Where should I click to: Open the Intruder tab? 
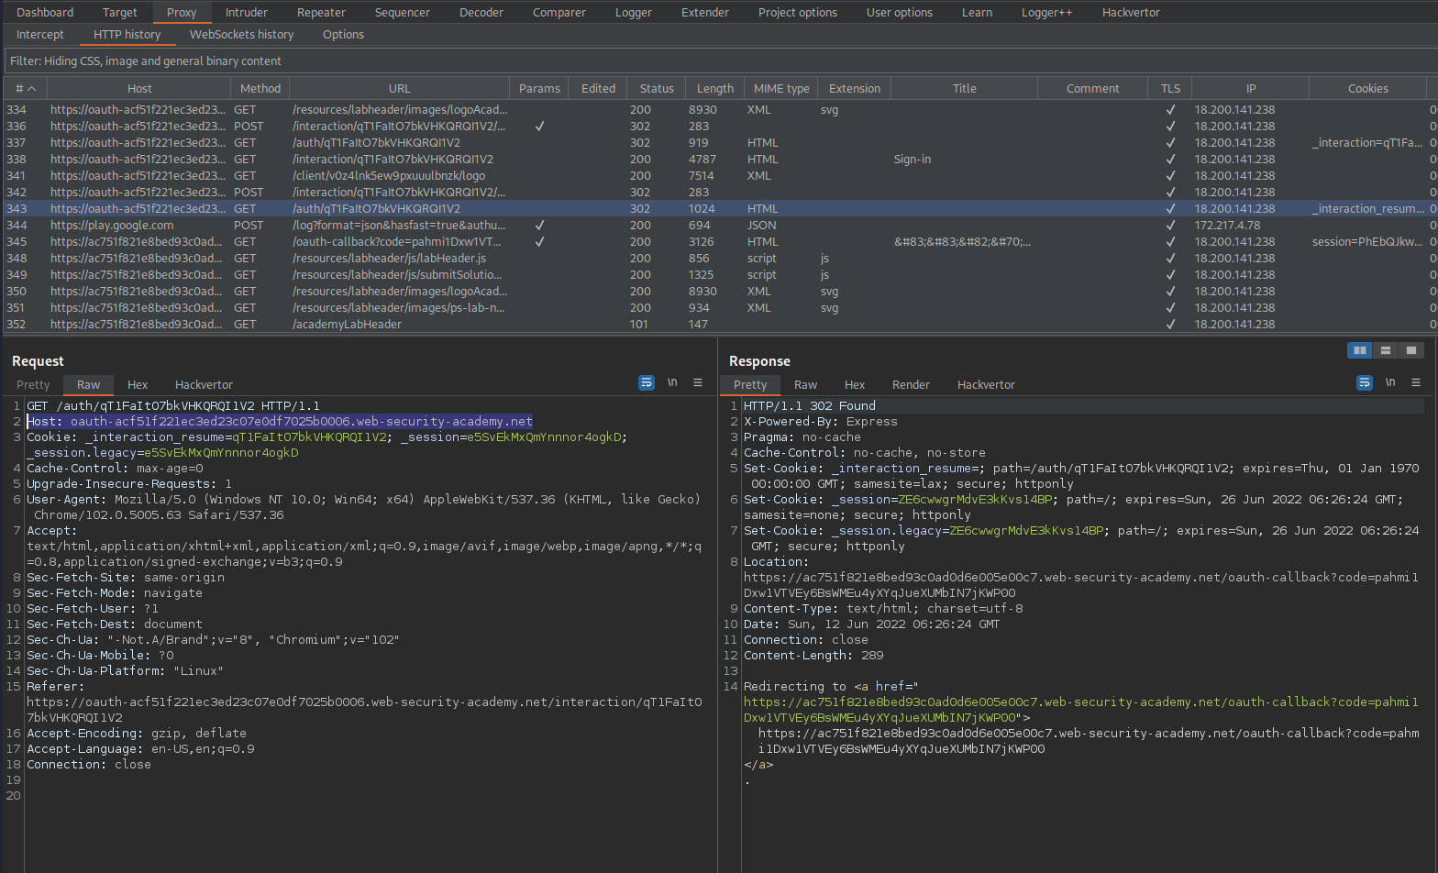click(247, 13)
